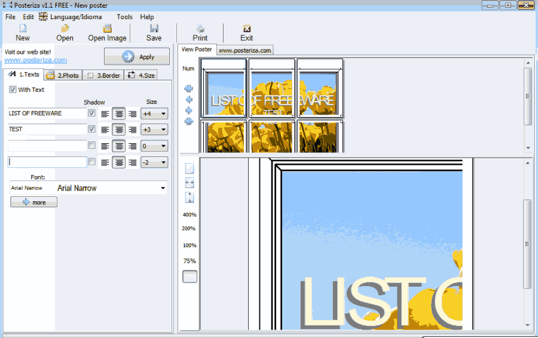The height and width of the screenshot is (338, 538).
Task: Open the +3 size dropdown
Action: [154, 130]
